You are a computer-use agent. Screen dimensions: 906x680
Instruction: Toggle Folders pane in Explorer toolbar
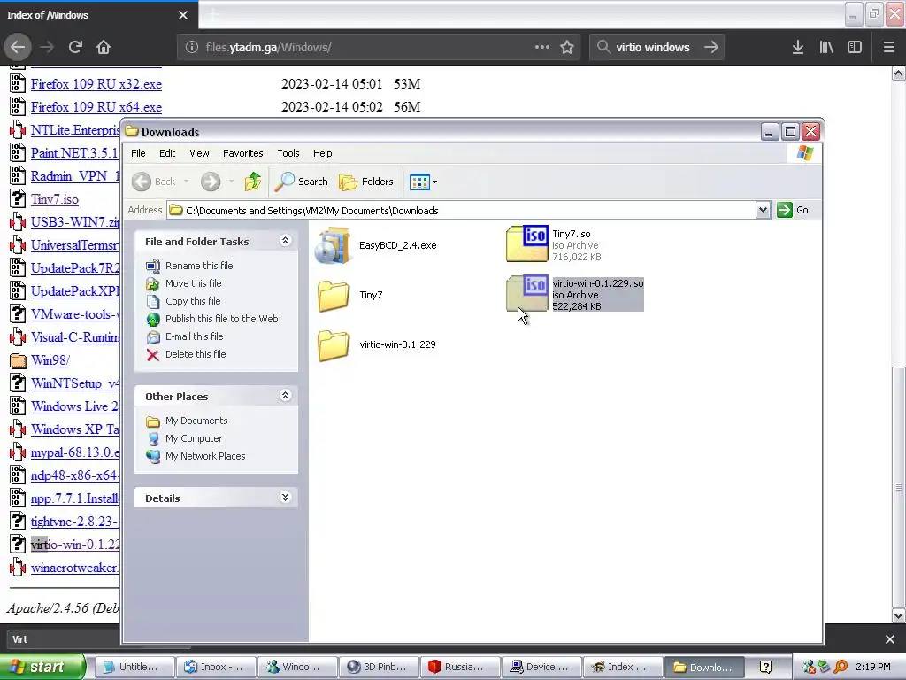click(366, 182)
